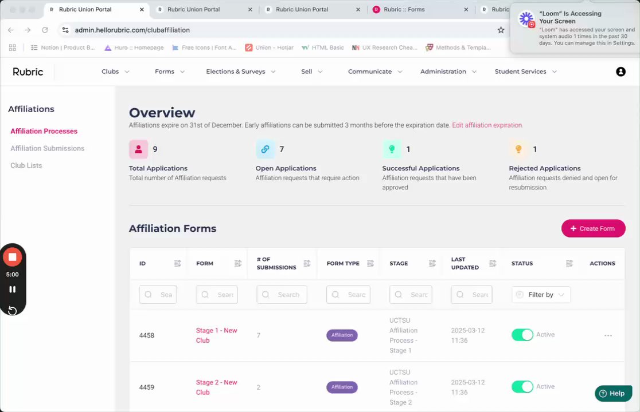This screenshot has width=640, height=412.
Task: Expand the Elections & Surveys menu
Action: [241, 72]
